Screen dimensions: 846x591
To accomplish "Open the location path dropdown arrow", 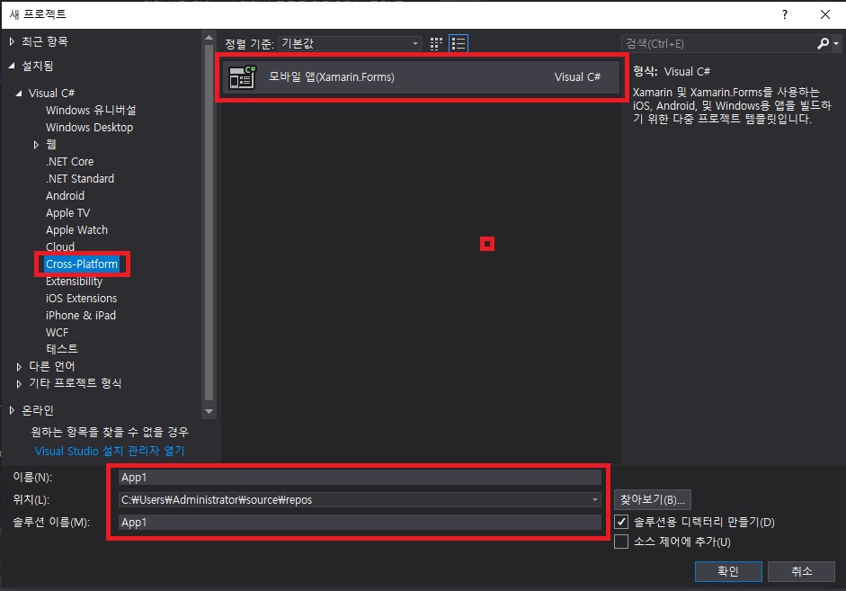I will point(594,500).
